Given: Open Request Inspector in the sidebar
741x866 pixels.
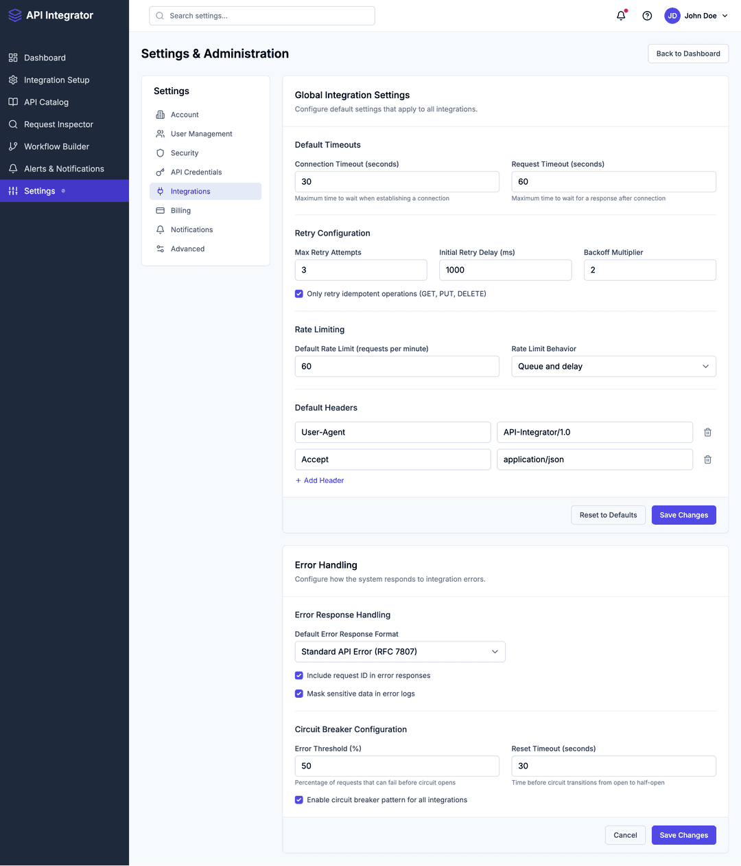Looking at the screenshot, I should [x=58, y=124].
